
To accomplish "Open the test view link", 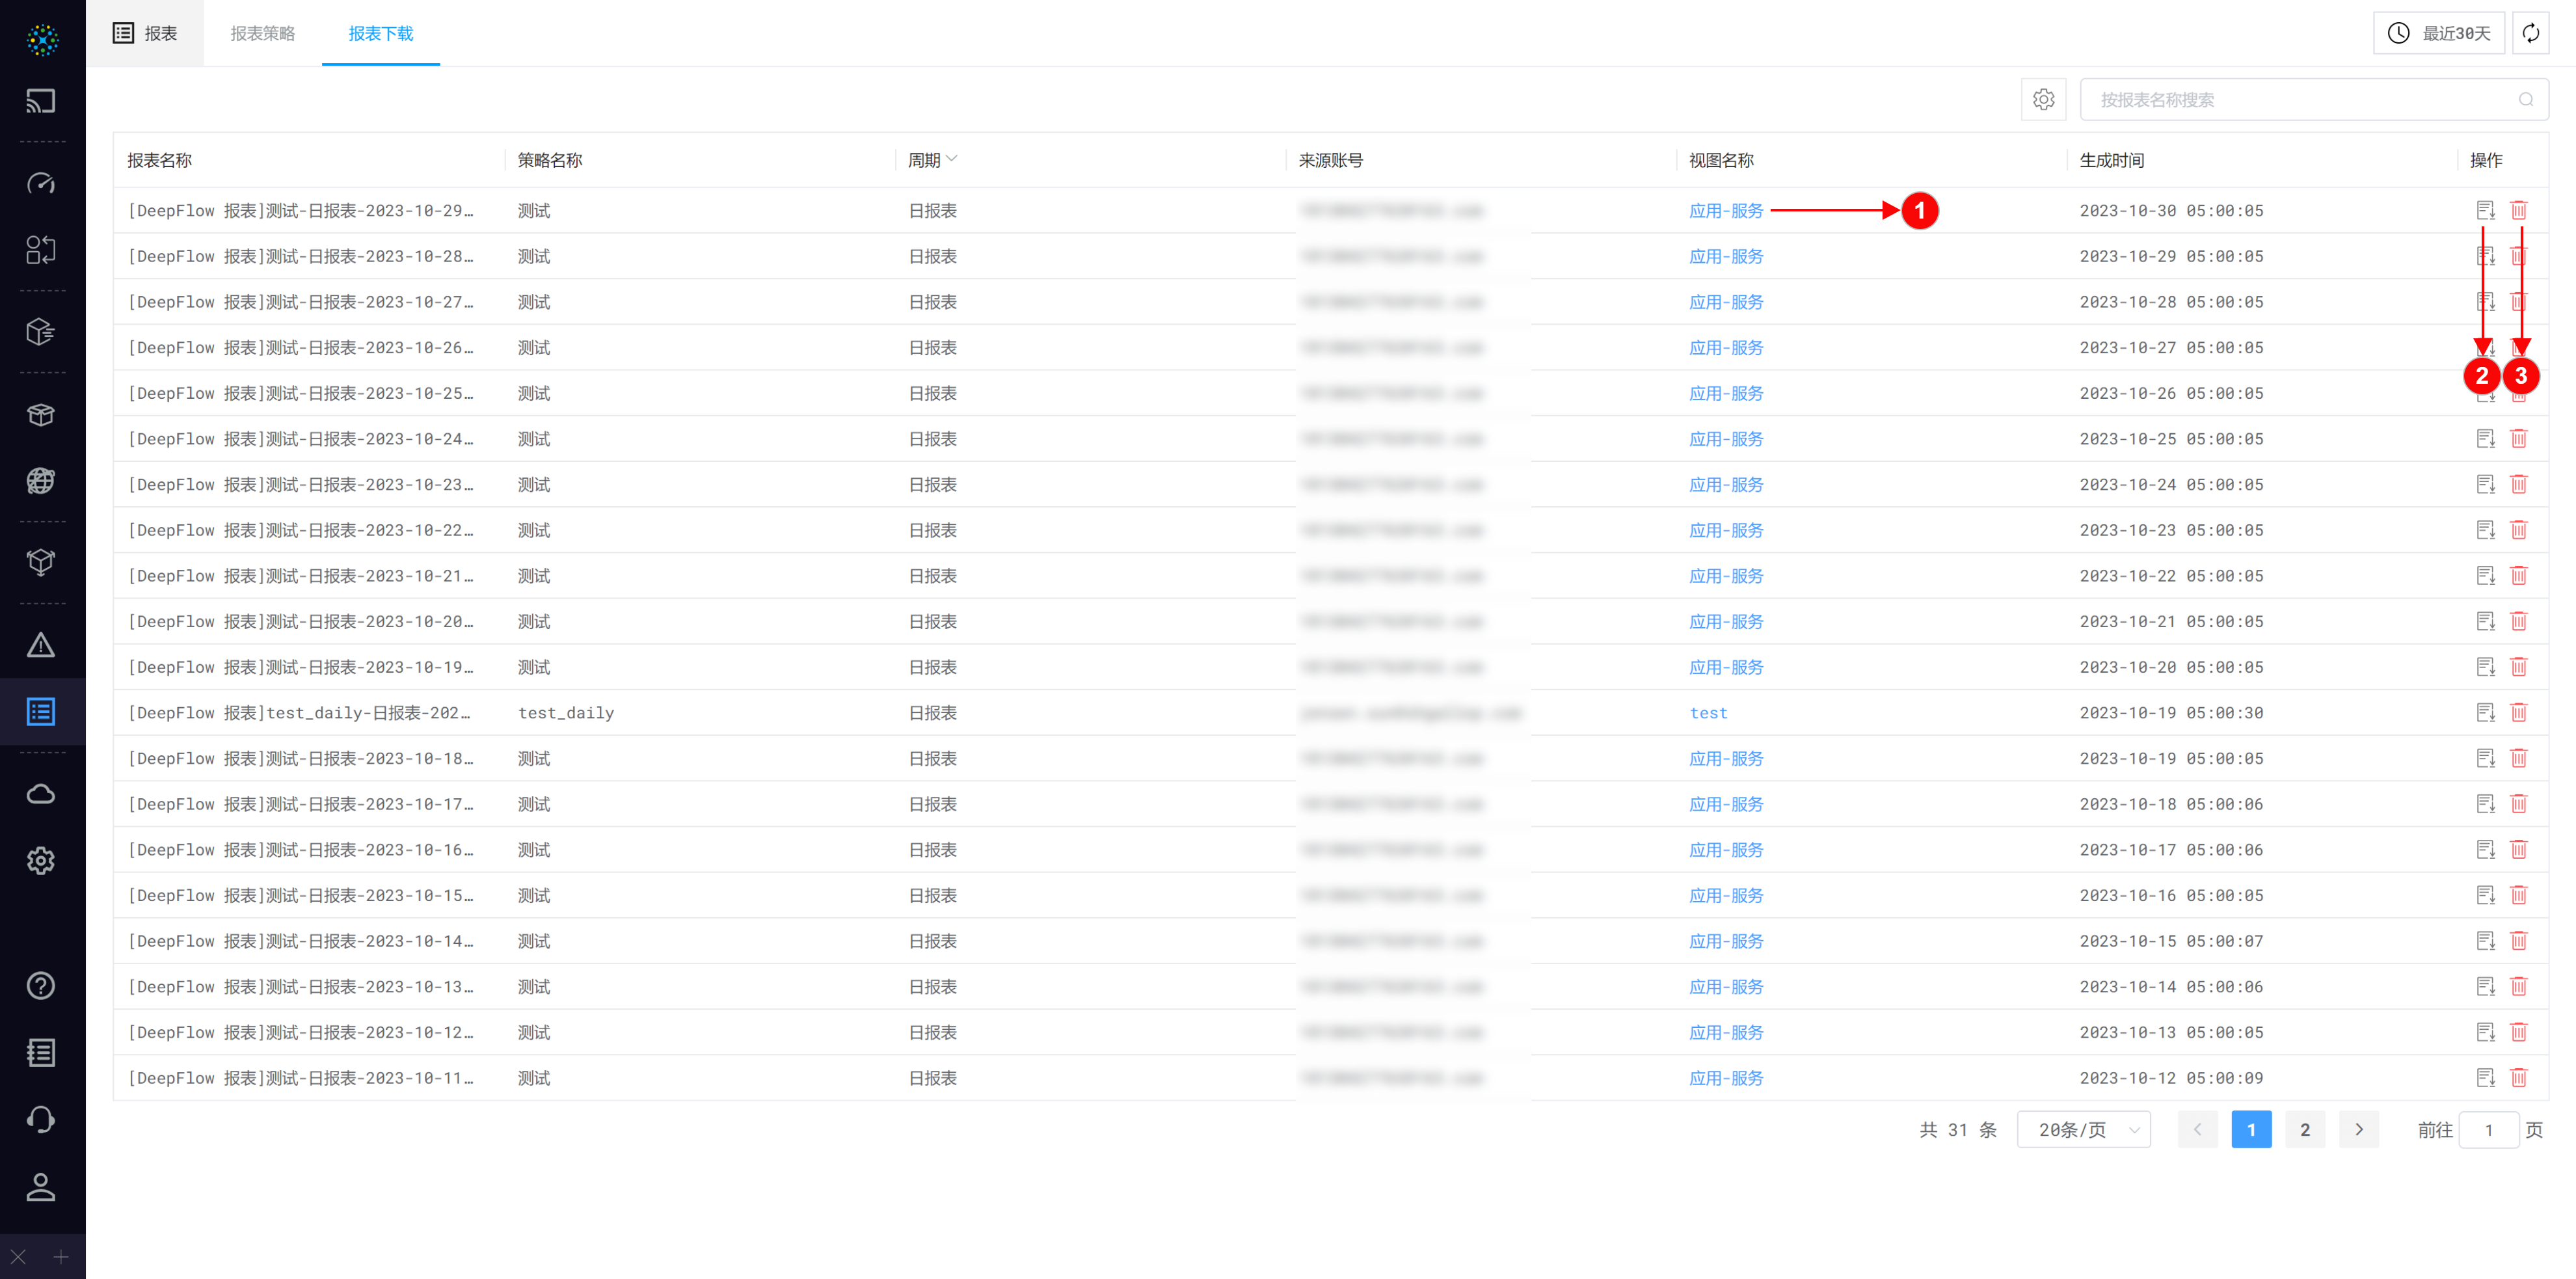I will [1708, 712].
